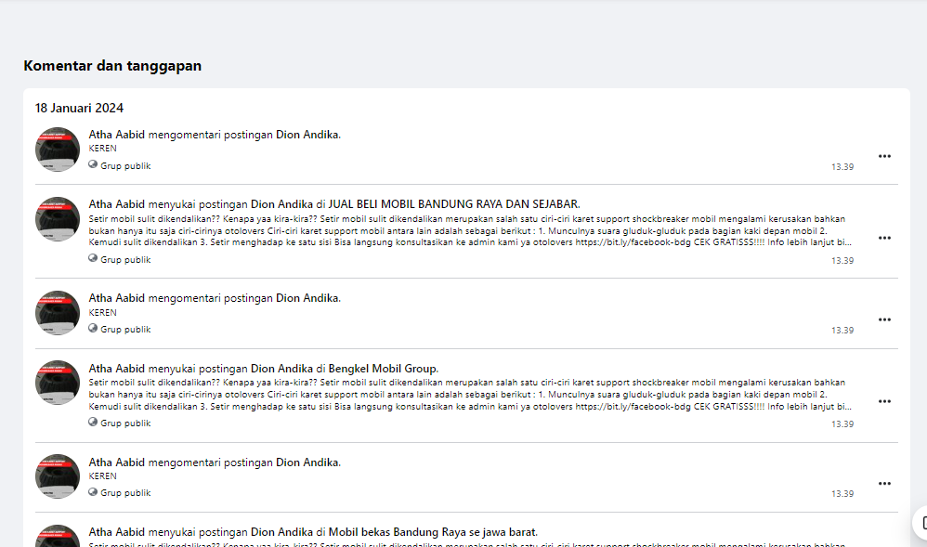Click profile thumbnail beside JUAL BELI MOBIL entry
Screen dimensions: 927x547
[x=58, y=219]
